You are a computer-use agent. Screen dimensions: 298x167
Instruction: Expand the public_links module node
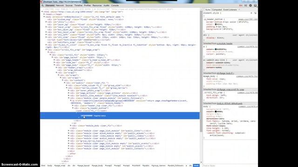pos(69,131)
